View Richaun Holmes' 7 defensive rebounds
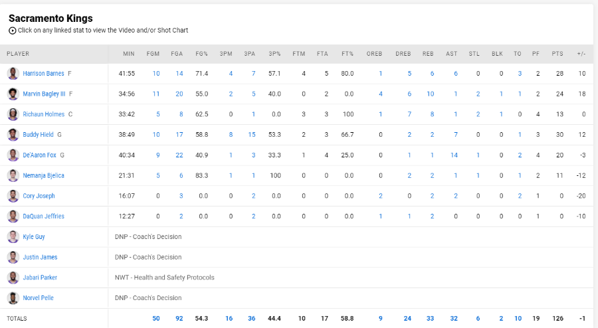This screenshot has width=598, height=328. click(x=409, y=114)
